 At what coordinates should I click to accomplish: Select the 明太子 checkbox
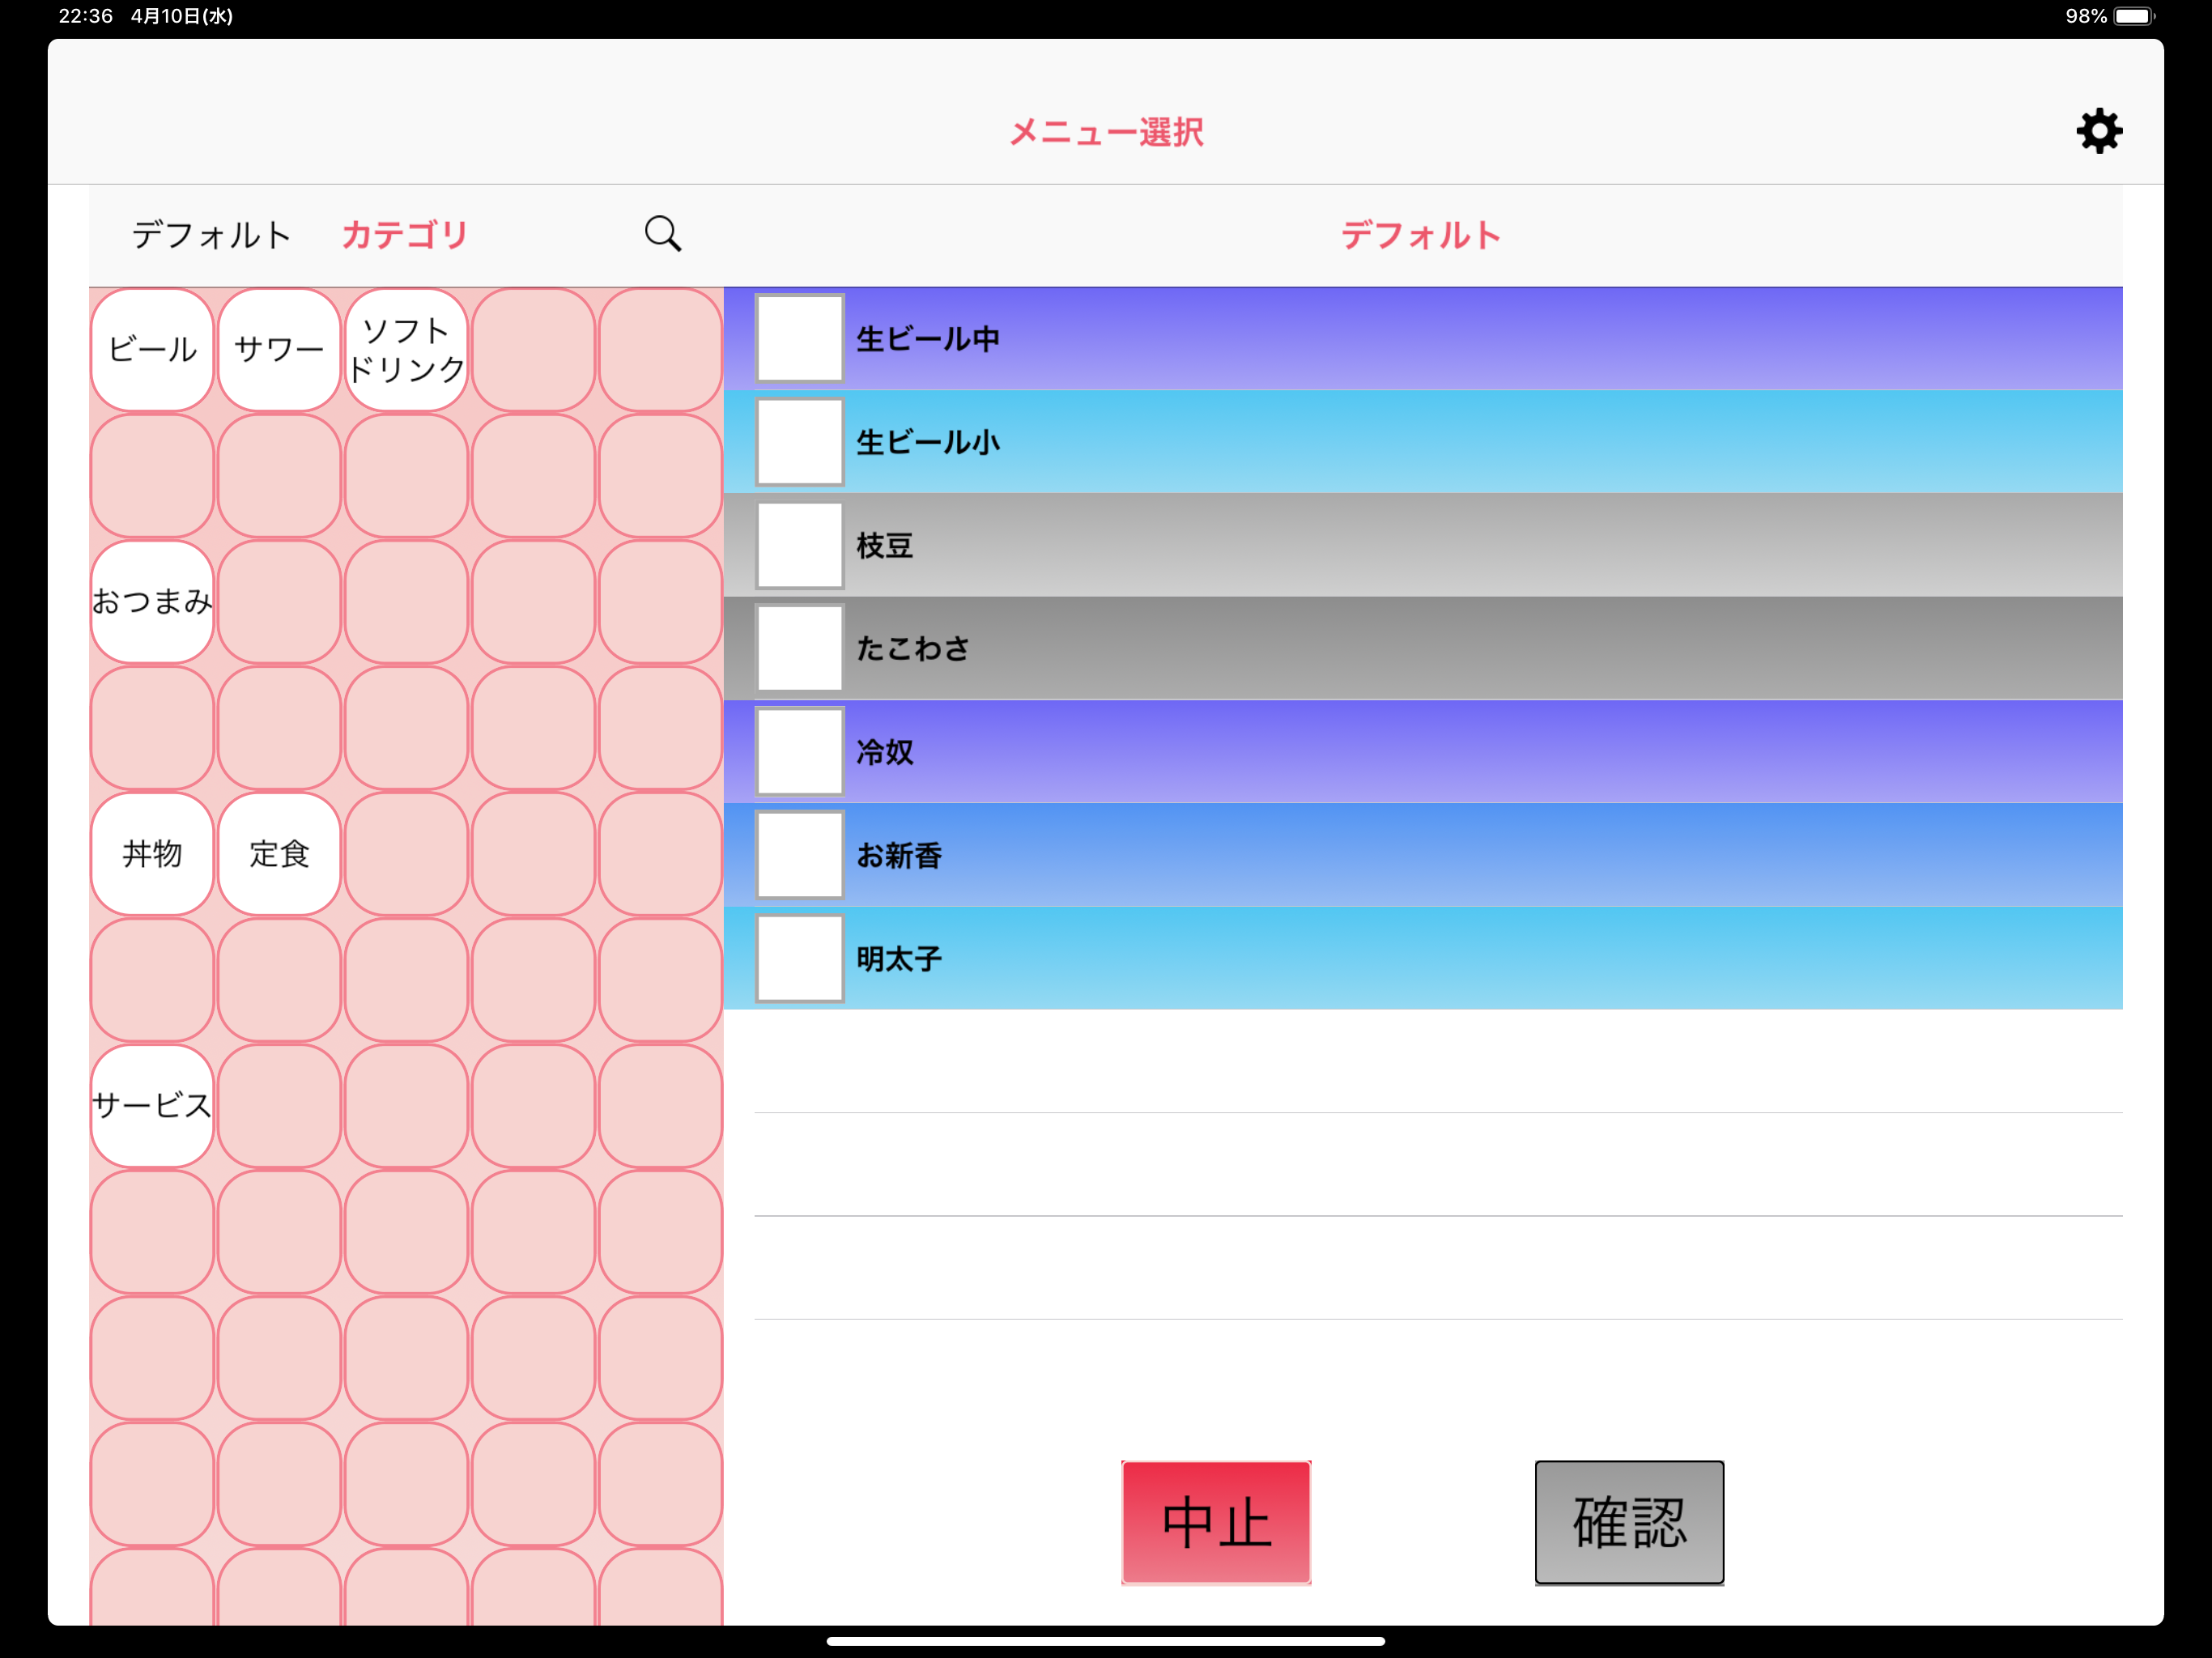tap(799, 958)
